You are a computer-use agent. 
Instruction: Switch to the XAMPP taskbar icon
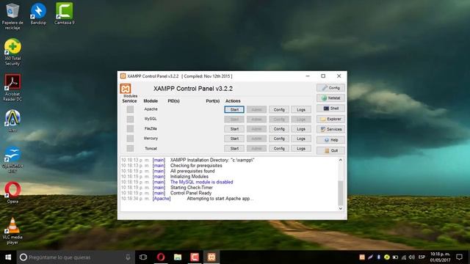pyautogui.click(x=211, y=257)
